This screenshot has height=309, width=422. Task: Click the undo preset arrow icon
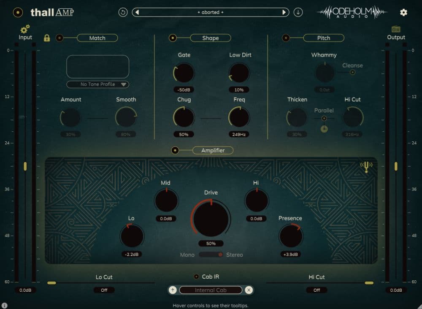click(x=123, y=12)
